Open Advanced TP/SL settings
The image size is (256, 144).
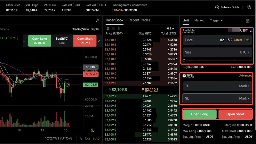click(x=246, y=76)
